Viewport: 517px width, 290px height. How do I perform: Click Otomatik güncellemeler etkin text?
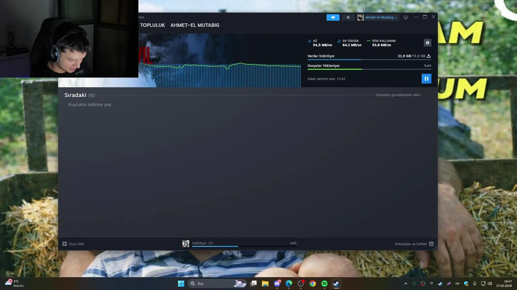coord(398,95)
